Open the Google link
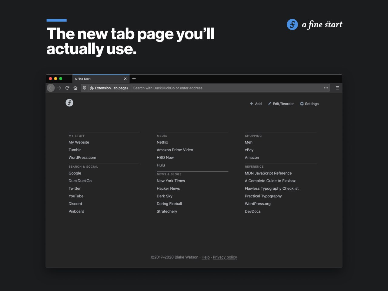This screenshot has height=291, width=388. pos(75,173)
